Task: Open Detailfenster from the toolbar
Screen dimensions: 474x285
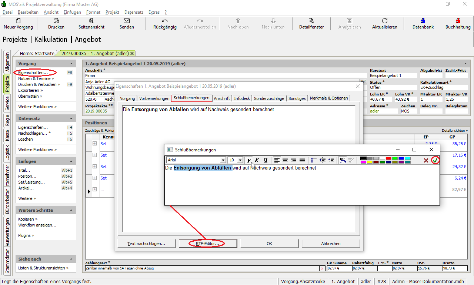Action: click(311, 24)
